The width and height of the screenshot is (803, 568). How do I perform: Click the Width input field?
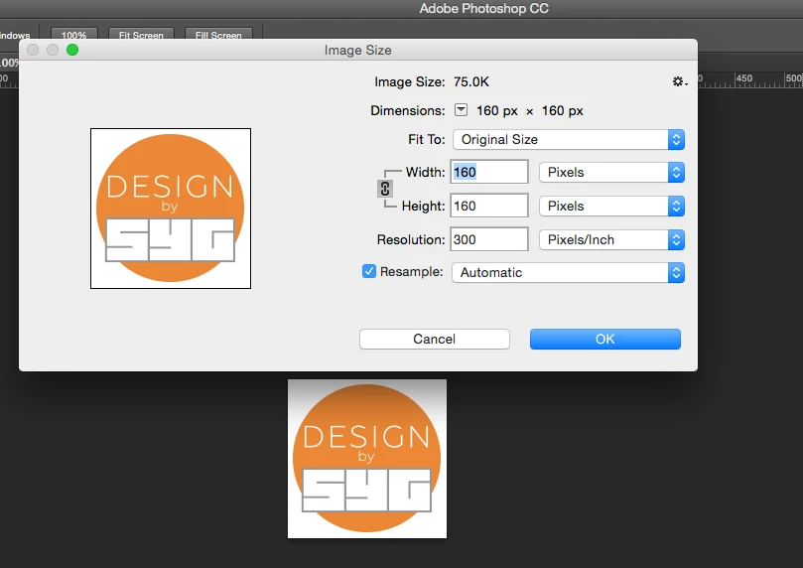[489, 172]
